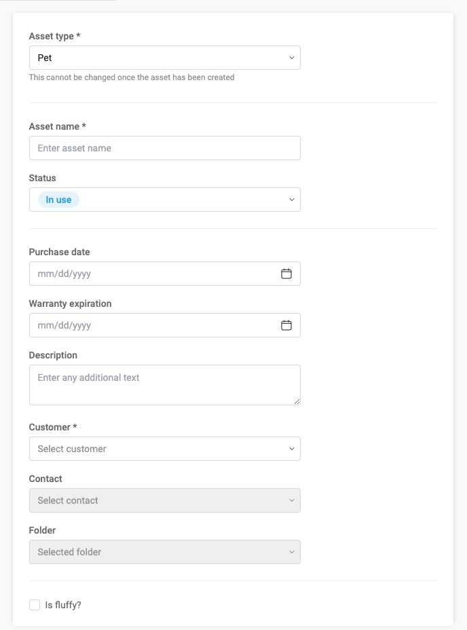Click the Customer field chevron arrow
467x630 pixels.
(x=292, y=449)
